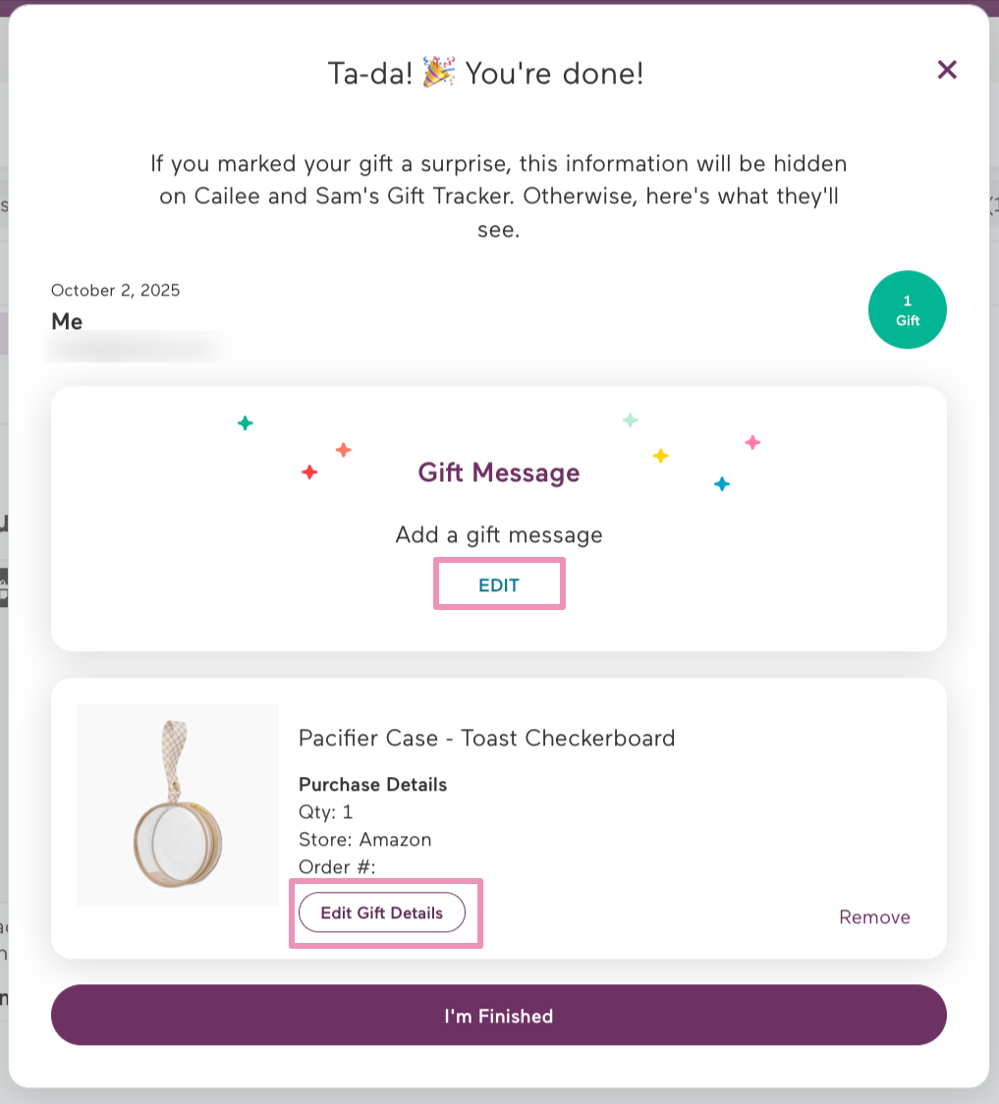Click the blue sparkle below the yellow one
Screen dimensions: 999x1104
click(x=721, y=483)
